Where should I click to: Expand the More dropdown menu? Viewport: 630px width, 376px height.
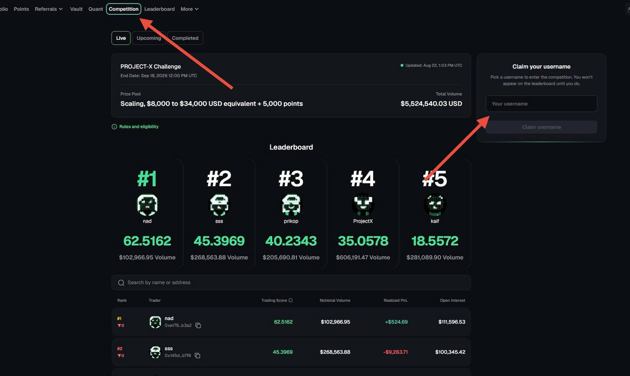tap(189, 9)
